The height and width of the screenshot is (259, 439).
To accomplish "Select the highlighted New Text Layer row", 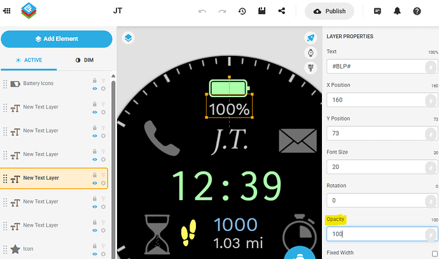I will (x=54, y=178).
